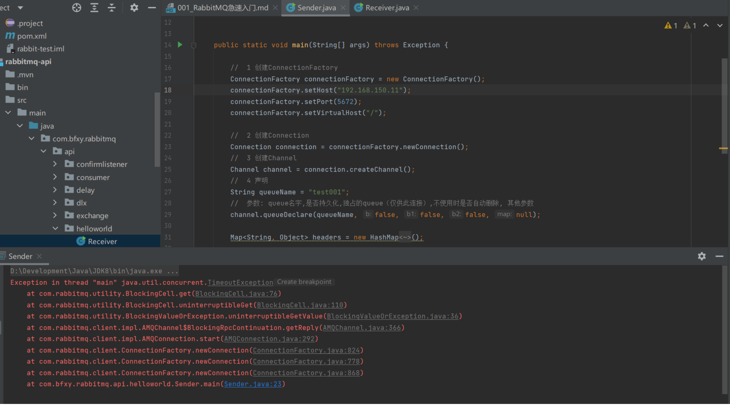
Task: Open ConnectionFactory.java:824 link
Action: 306,350
